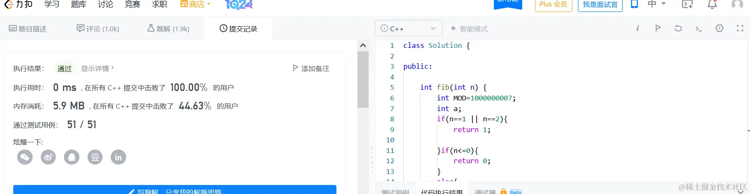Viewport: 750px width, 194px height.
Task: Open the terminal console icon
Action: (699, 29)
